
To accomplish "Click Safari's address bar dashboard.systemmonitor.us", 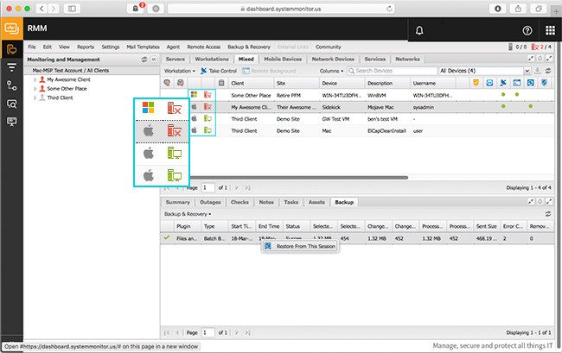I will click(x=281, y=9).
